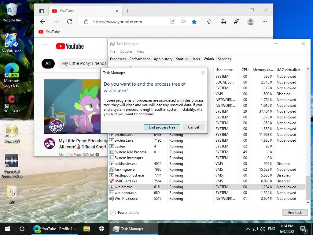Switch to the Users tab

pos(195,59)
